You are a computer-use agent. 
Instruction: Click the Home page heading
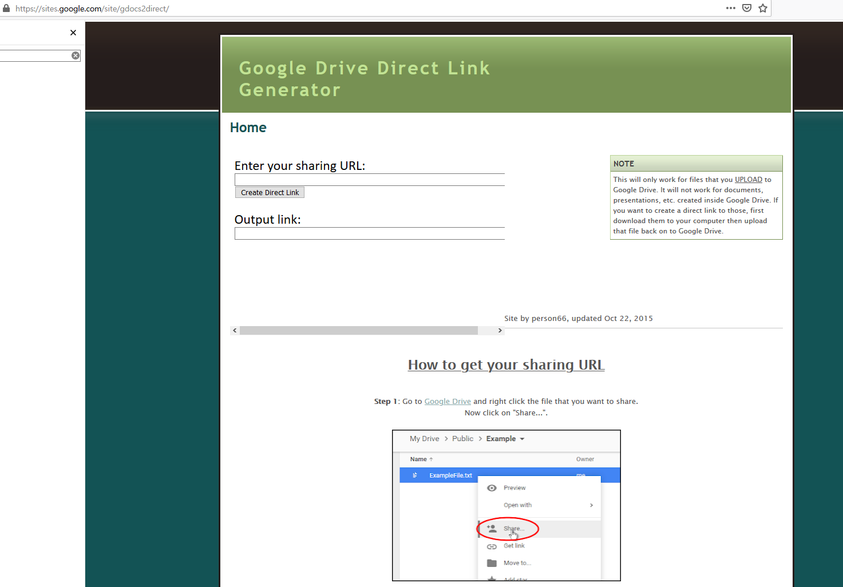[248, 128]
